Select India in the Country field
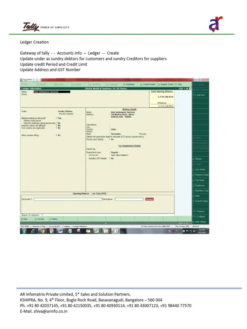247x329 pixels. point(113,129)
